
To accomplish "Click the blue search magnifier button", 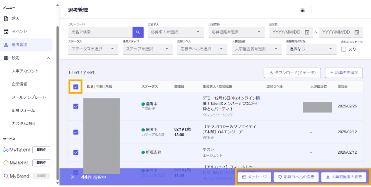I will 138,32.
